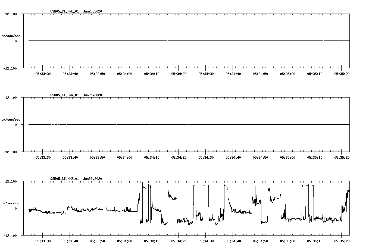Screen dimensions: 369x251
Task: Click the 0 axis value on HNN plot
Action: click(x=16, y=125)
